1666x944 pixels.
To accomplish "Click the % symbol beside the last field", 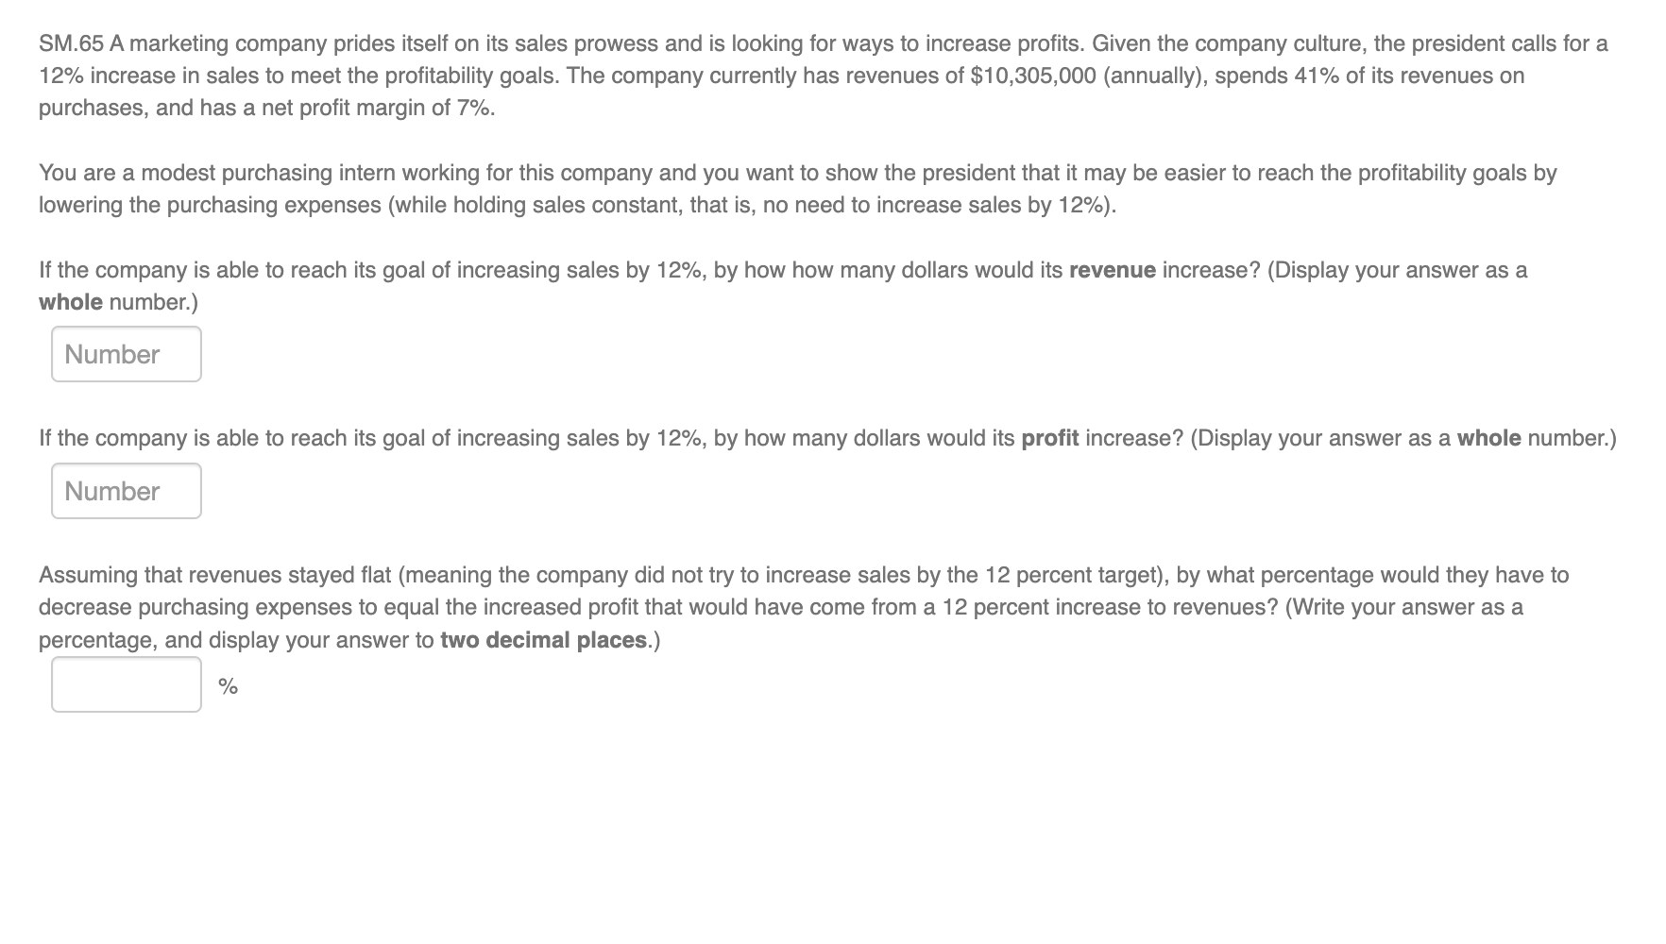I will (227, 684).
